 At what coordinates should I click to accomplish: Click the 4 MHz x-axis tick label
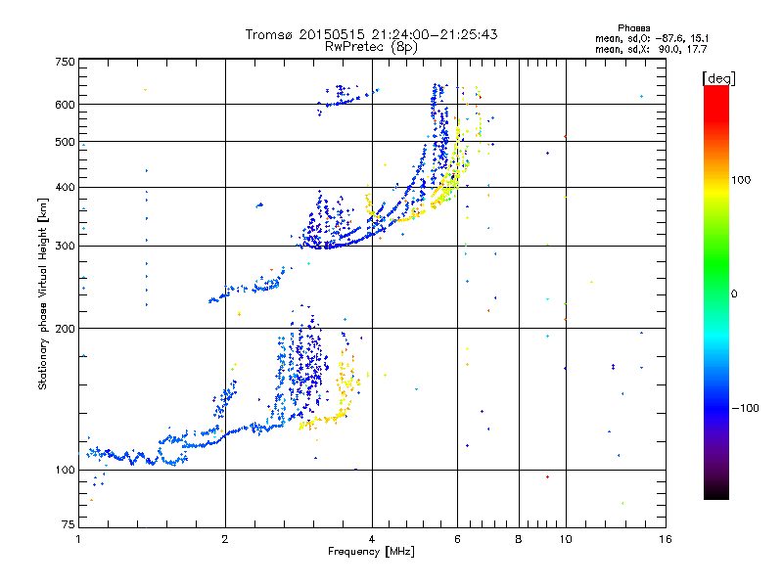(372, 539)
